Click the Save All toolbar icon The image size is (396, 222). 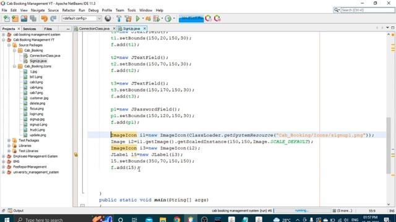pos(33,18)
